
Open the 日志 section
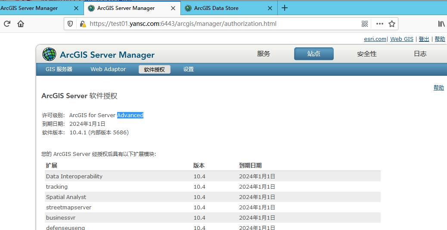420,53
